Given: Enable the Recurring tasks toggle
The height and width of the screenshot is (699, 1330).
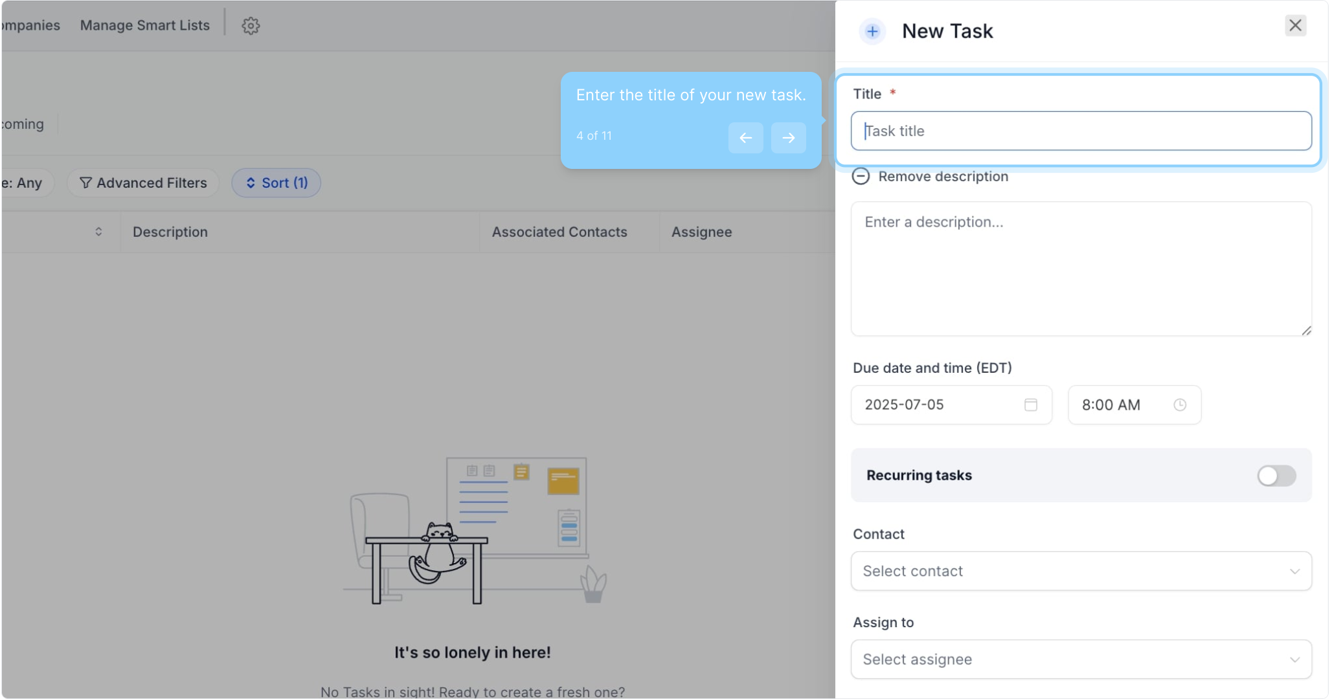Looking at the screenshot, I should tap(1276, 476).
